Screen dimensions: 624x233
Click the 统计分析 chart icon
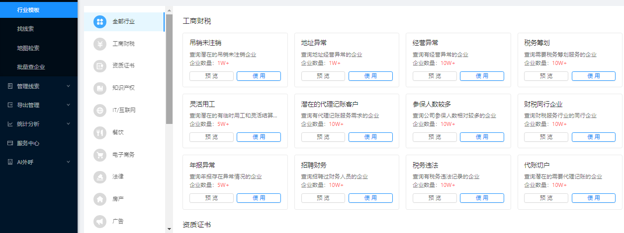click(10, 124)
